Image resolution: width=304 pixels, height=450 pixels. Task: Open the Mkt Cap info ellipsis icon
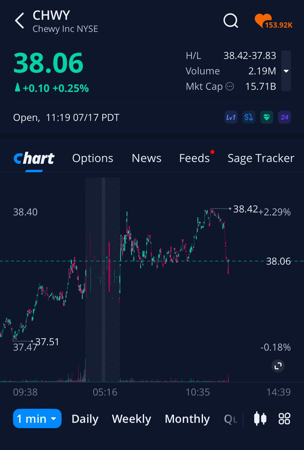point(230,87)
